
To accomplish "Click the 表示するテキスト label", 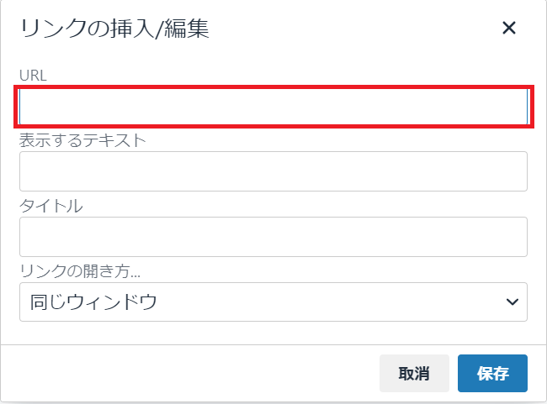I will coord(82,139).
